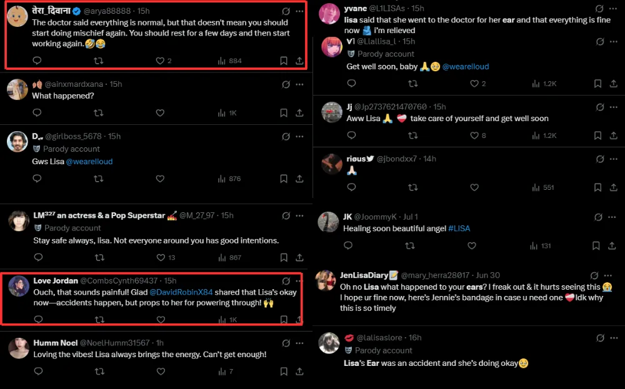Viewport: 625px width, 389px height.
Task: Open Grok icon on Love Jordan's tweet
Action: tap(286, 281)
